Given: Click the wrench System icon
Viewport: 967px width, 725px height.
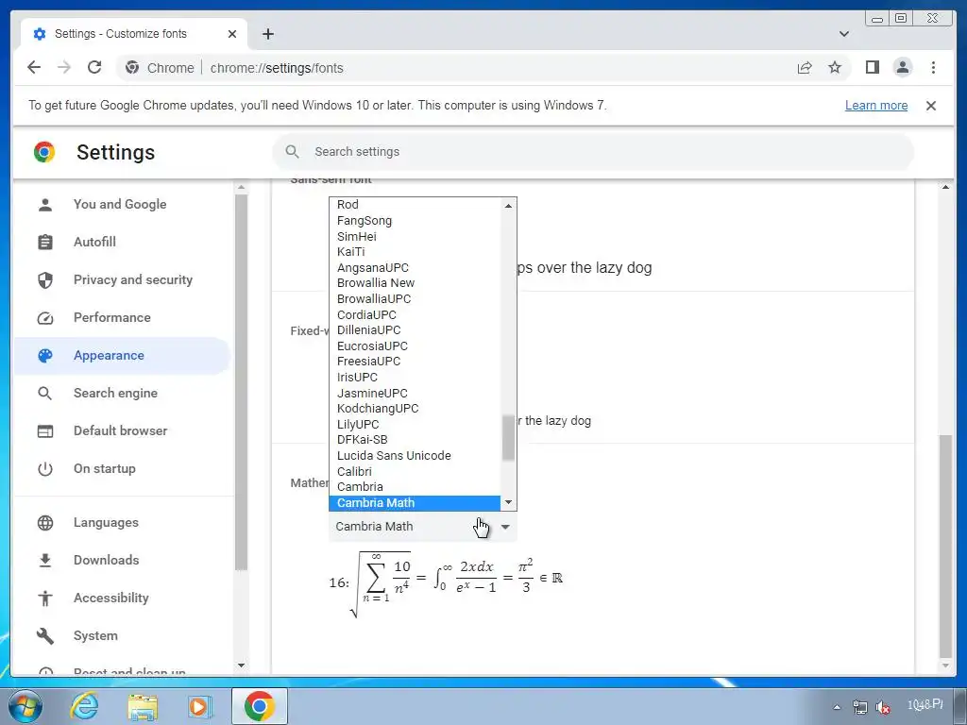Looking at the screenshot, I should (45, 635).
